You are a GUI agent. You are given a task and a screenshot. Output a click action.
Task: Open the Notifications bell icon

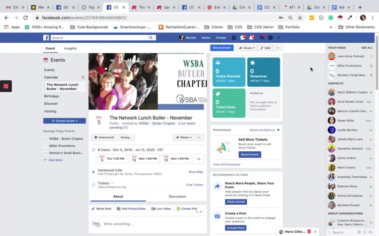(251, 37)
